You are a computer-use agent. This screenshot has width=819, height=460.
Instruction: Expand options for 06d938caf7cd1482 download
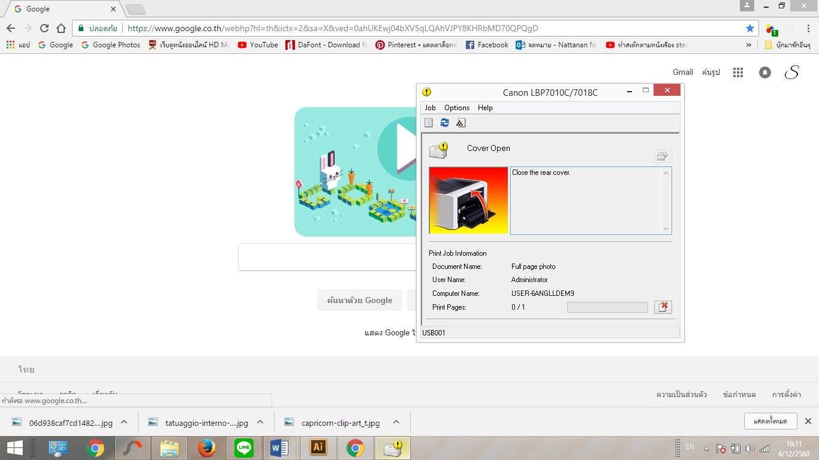(x=124, y=422)
